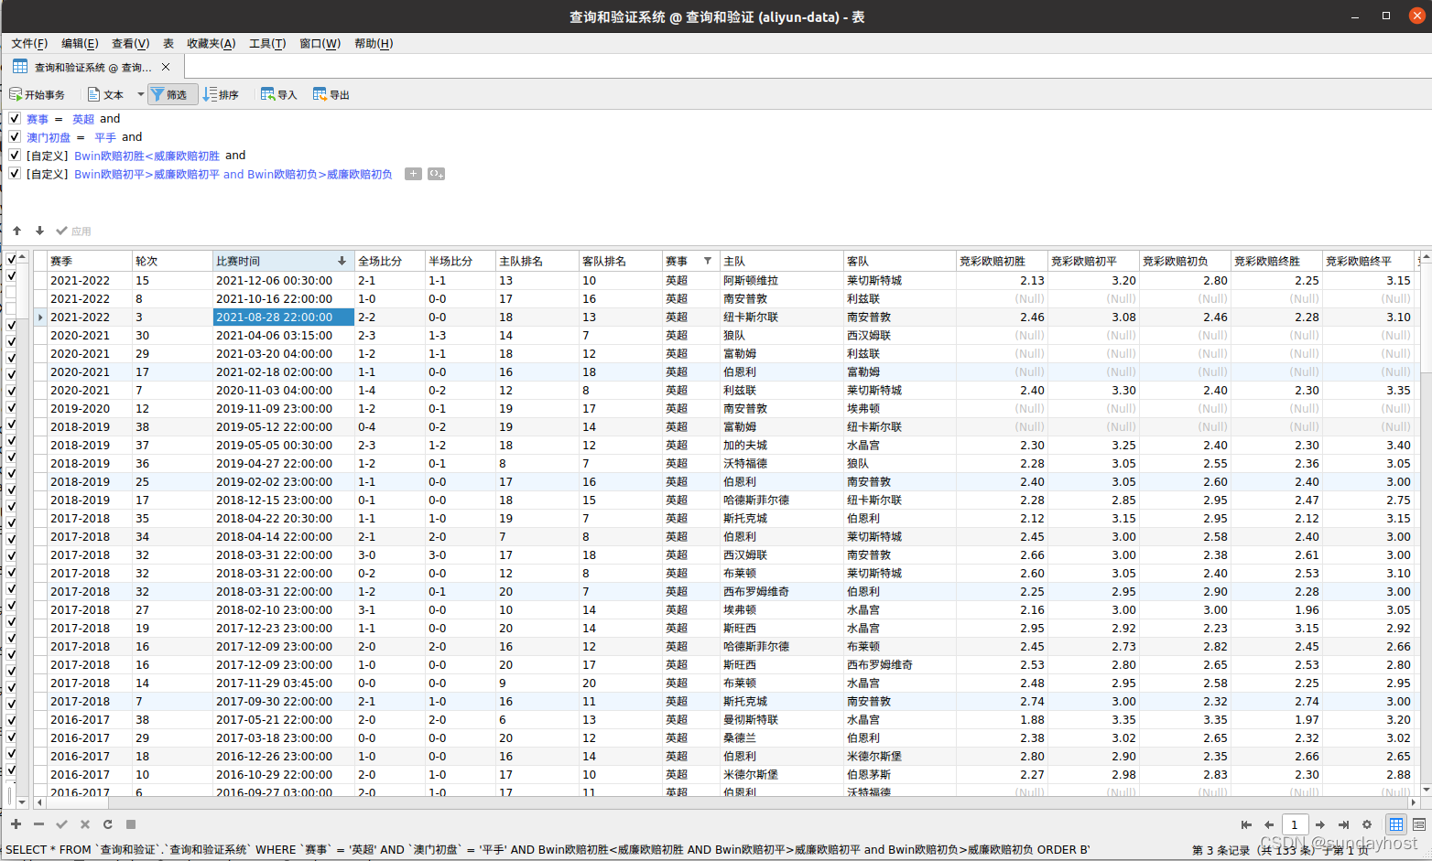This screenshot has width=1432, height=861.
Task: Open the 澳门初盘 field selector in filter
Action: [x=49, y=137]
